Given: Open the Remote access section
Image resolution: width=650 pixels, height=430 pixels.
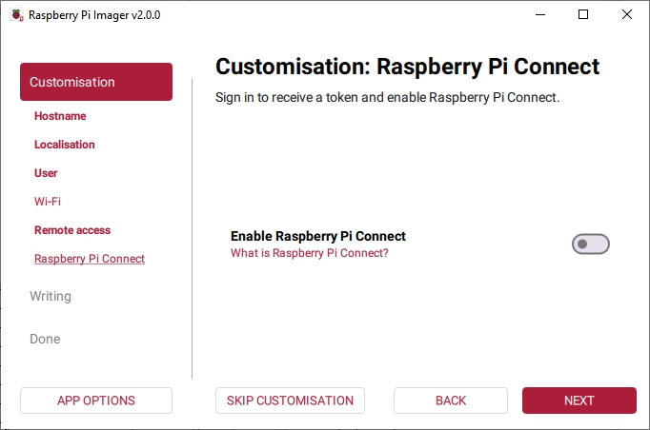Looking at the screenshot, I should coord(72,230).
